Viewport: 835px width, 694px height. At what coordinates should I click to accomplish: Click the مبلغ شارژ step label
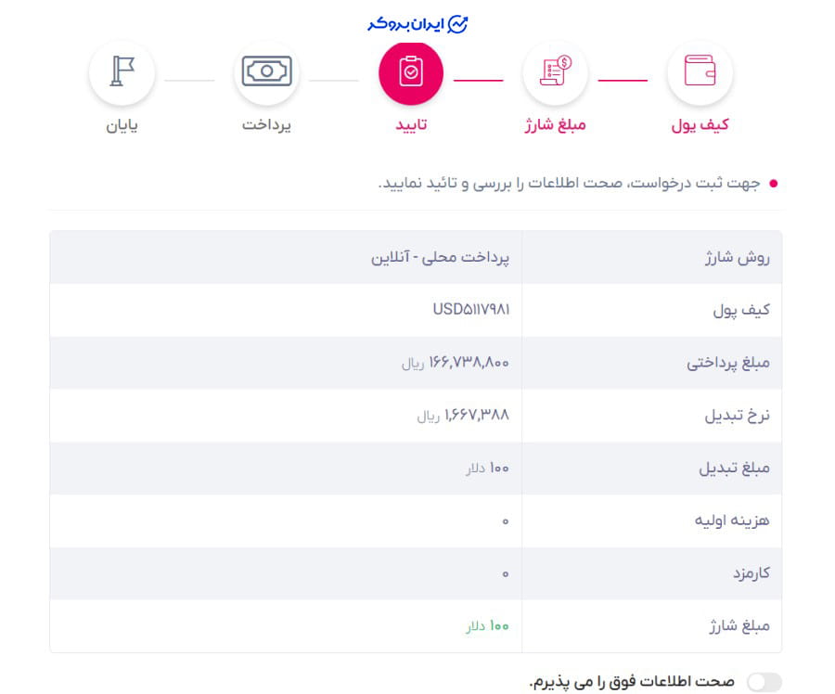pos(556,127)
